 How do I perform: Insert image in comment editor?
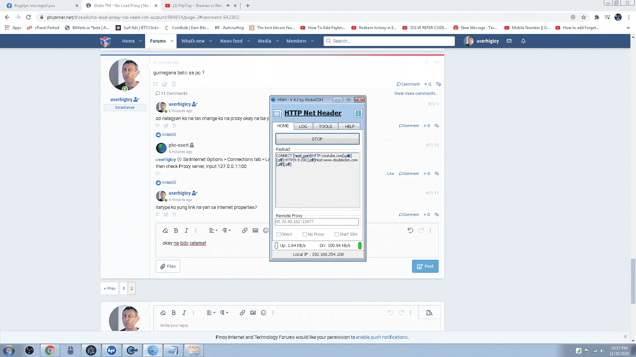(x=255, y=230)
